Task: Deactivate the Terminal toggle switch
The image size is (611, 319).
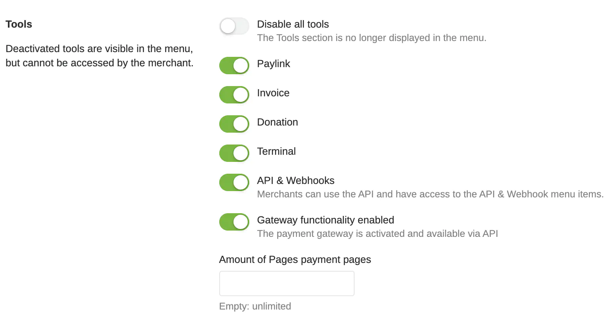Action: point(234,153)
